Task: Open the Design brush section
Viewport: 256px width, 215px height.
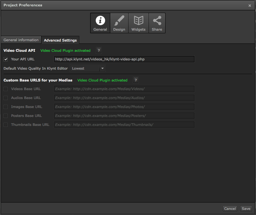Action: pos(119,23)
